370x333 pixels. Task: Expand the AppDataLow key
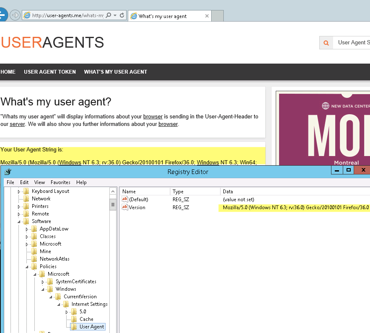tap(27, 229)
